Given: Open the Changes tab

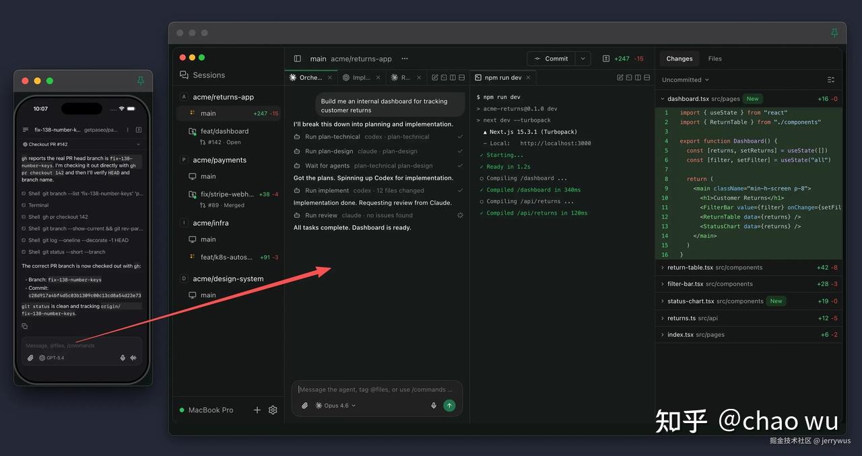Looking at the screenshot, I should point(679,59).
